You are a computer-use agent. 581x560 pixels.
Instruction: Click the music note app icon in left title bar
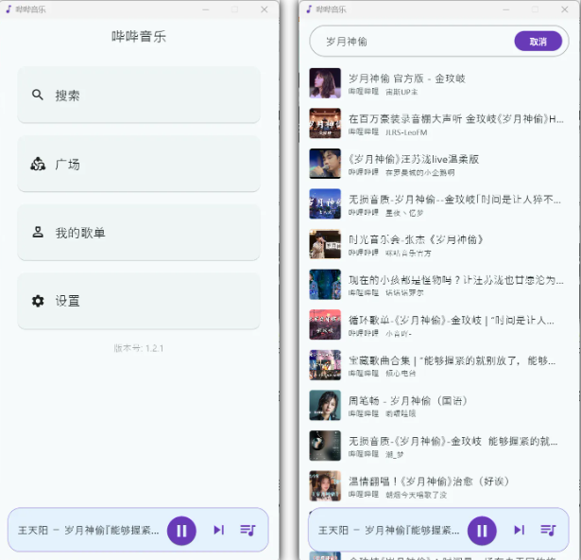pos(9,9)
